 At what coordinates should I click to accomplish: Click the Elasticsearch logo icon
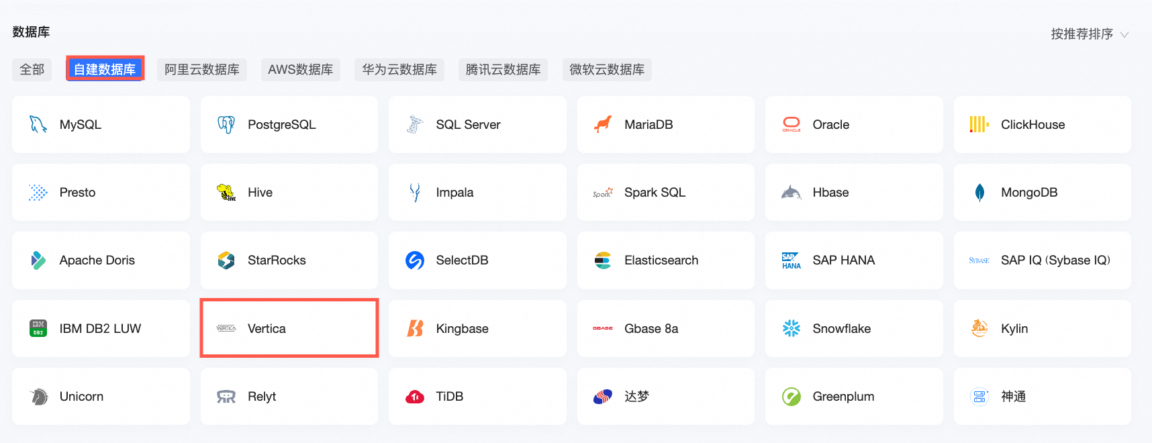(603, 260)
